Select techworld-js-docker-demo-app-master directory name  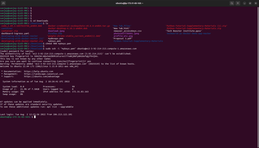[x=189, y=33]
